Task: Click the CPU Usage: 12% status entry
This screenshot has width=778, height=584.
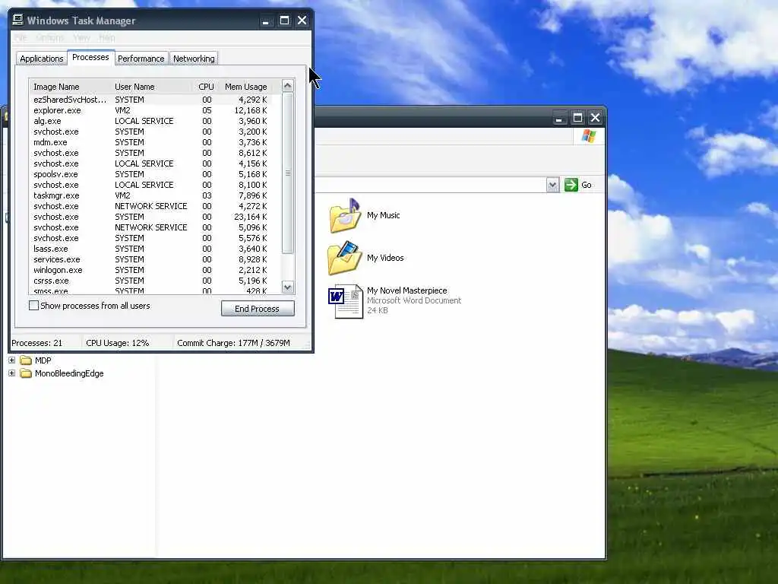Action: pyautogui.click(x=118, y=343)
